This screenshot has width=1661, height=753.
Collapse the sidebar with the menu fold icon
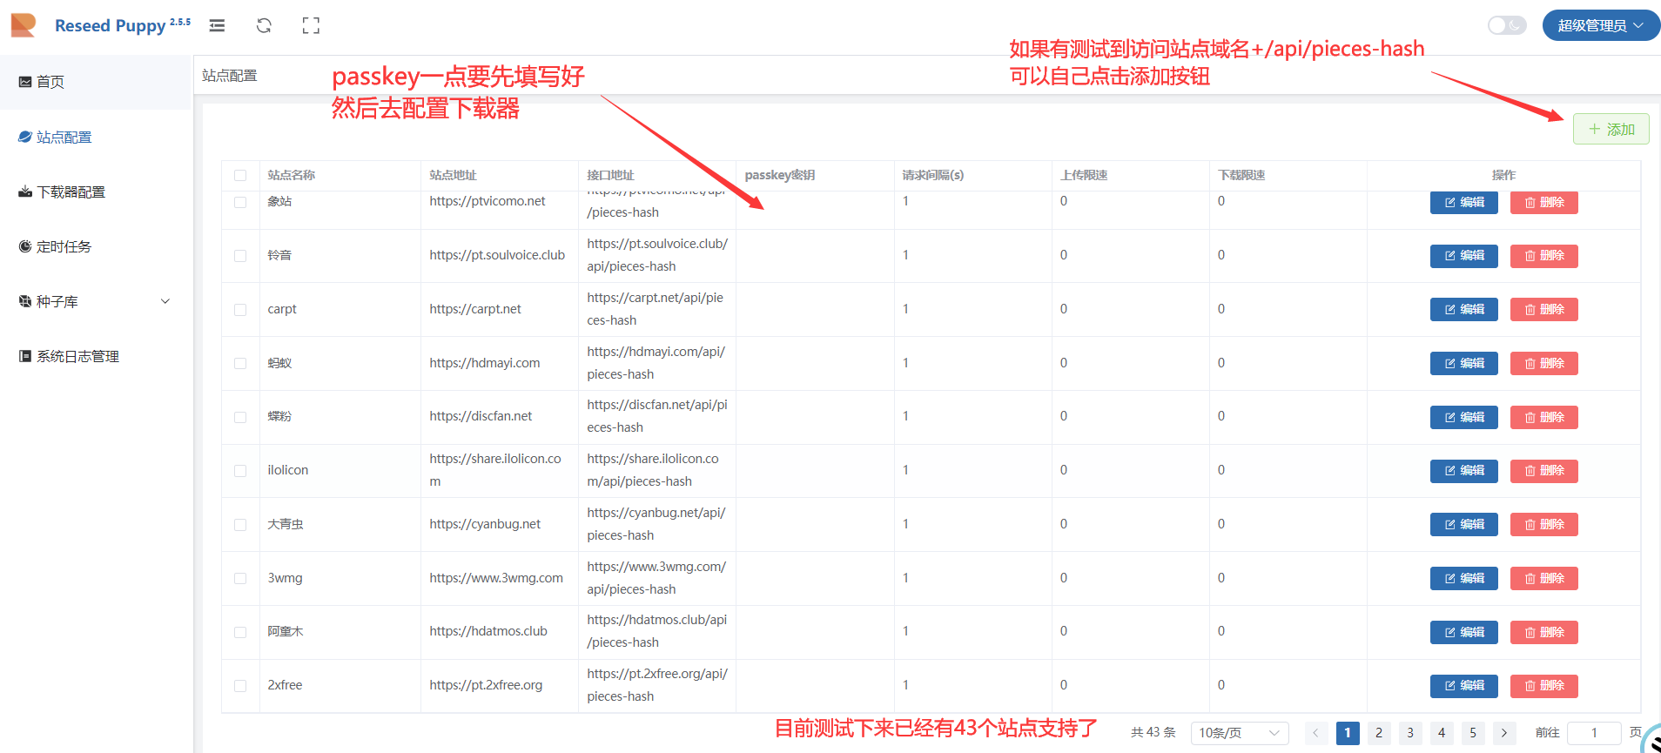(218, 26)
